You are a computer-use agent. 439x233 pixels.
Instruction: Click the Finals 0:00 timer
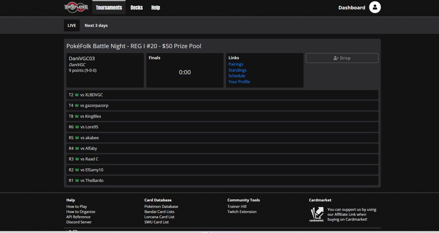[x=185, y=72]
